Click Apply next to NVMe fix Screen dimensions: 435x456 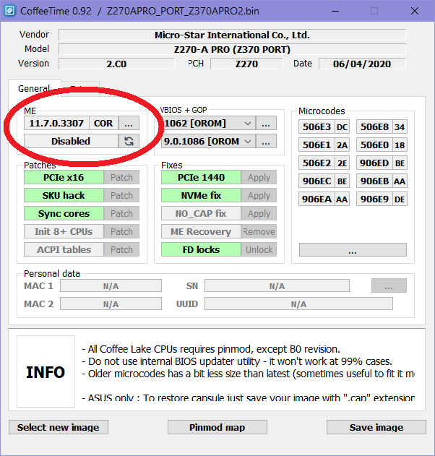[x=259, y=195]
